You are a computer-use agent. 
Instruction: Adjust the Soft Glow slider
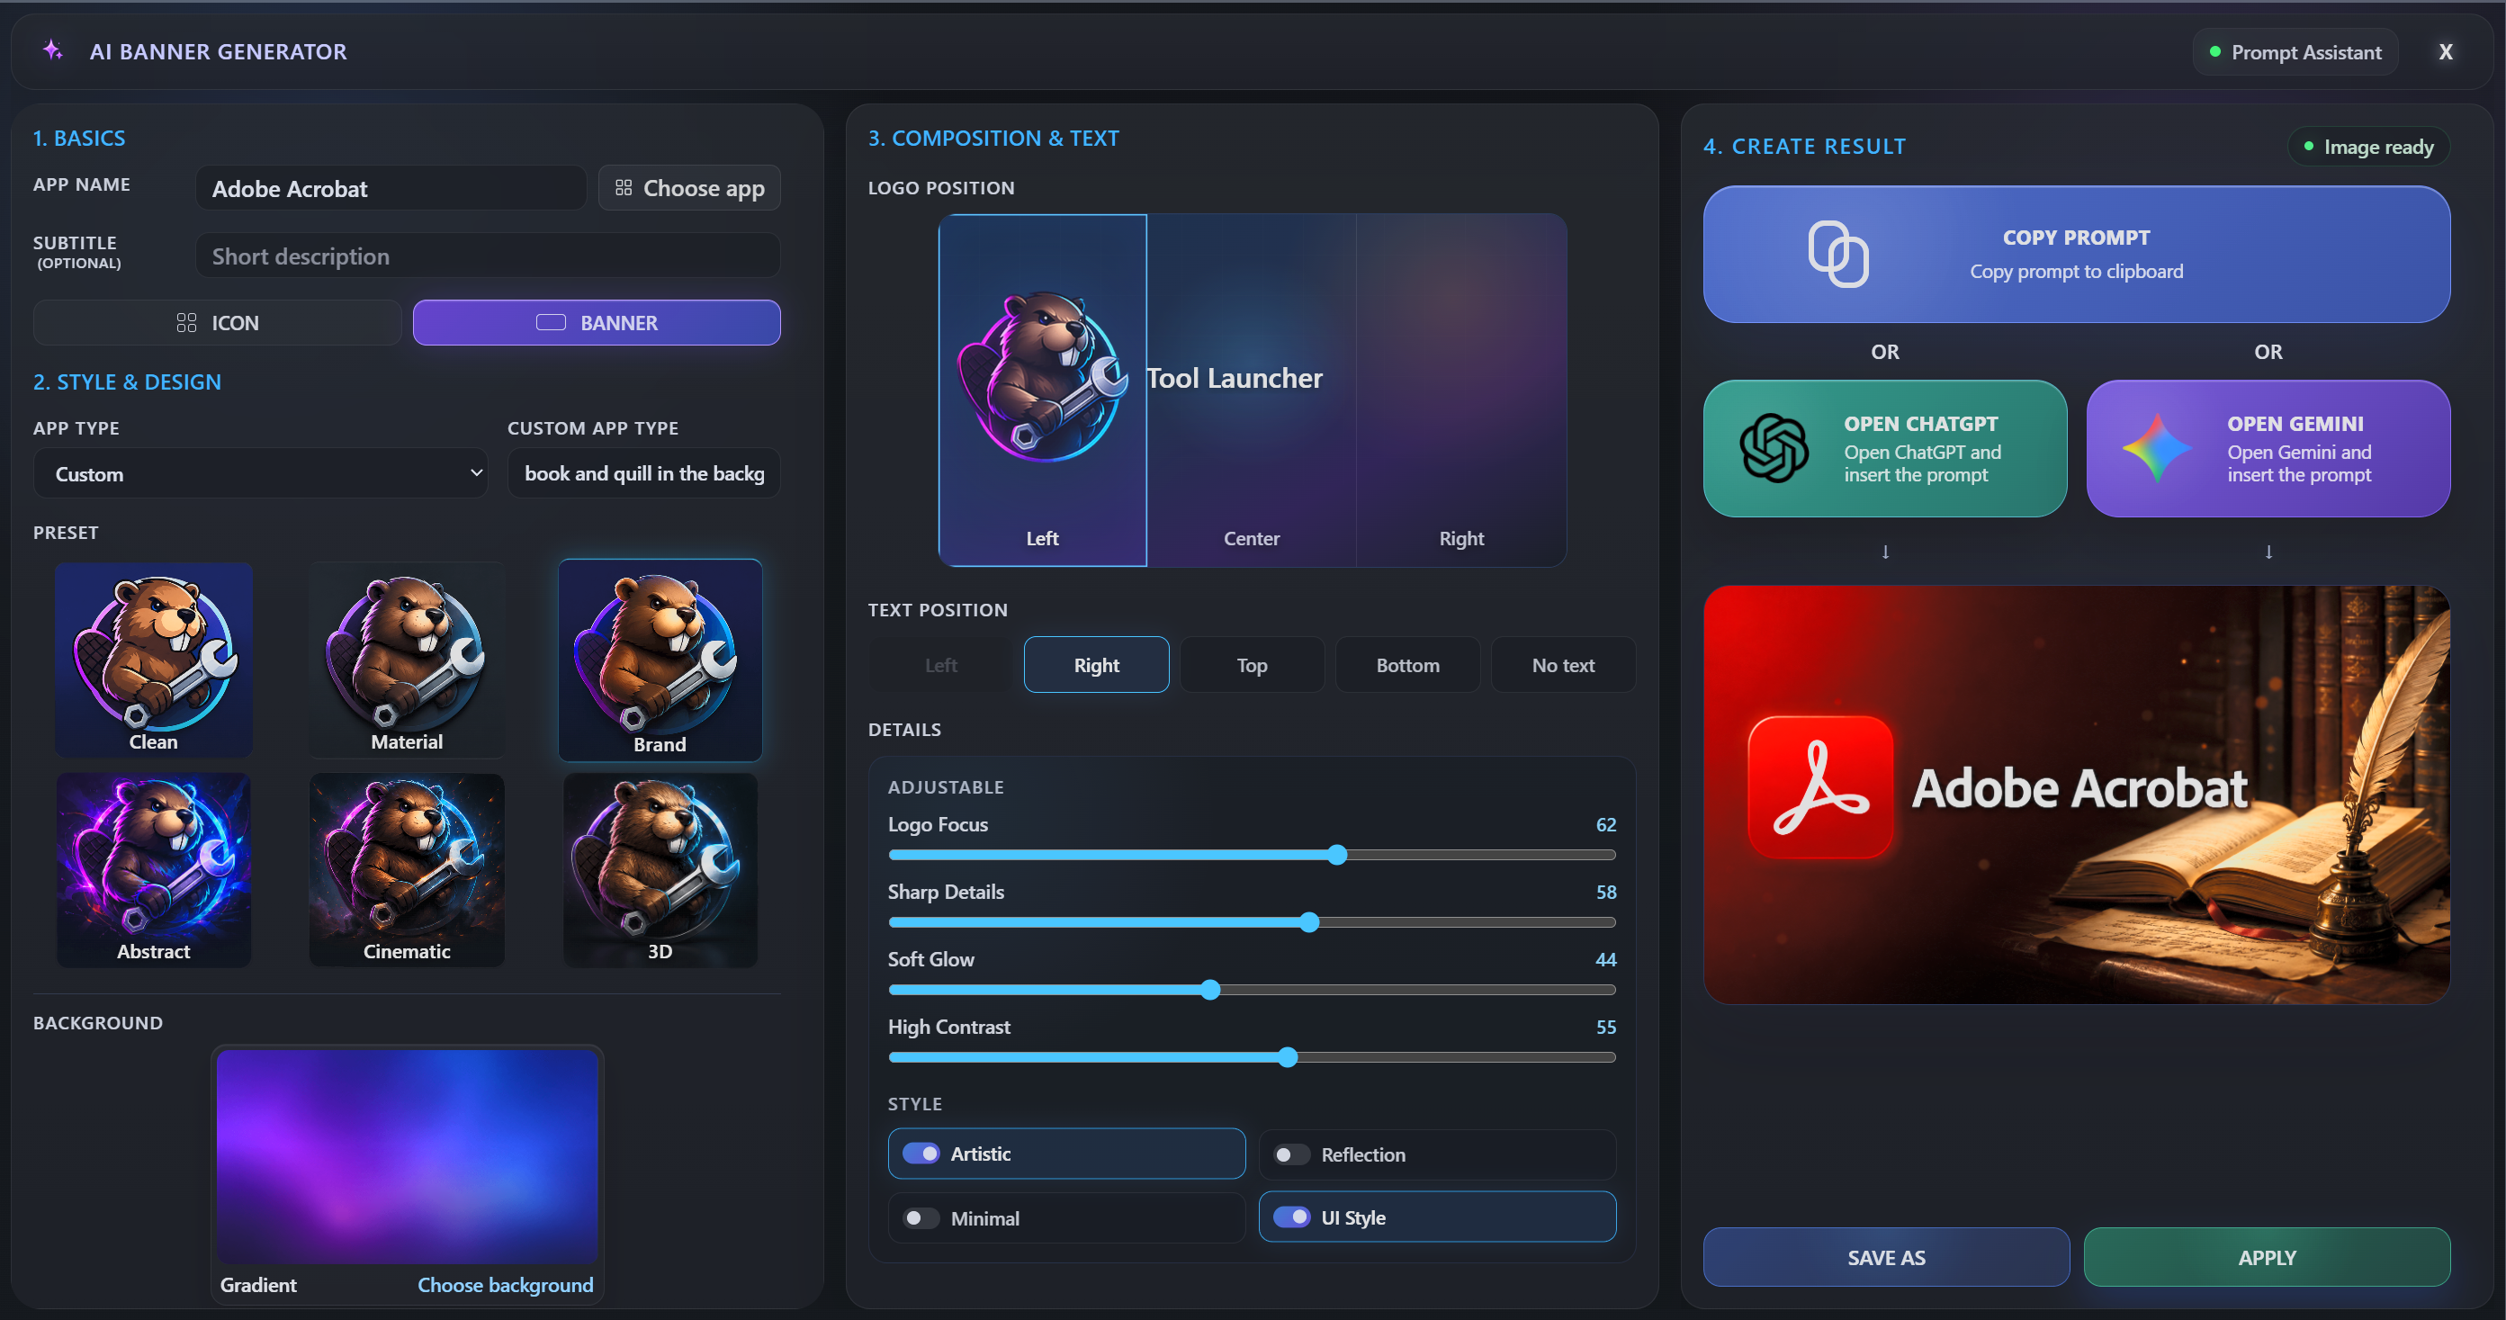1252,989
